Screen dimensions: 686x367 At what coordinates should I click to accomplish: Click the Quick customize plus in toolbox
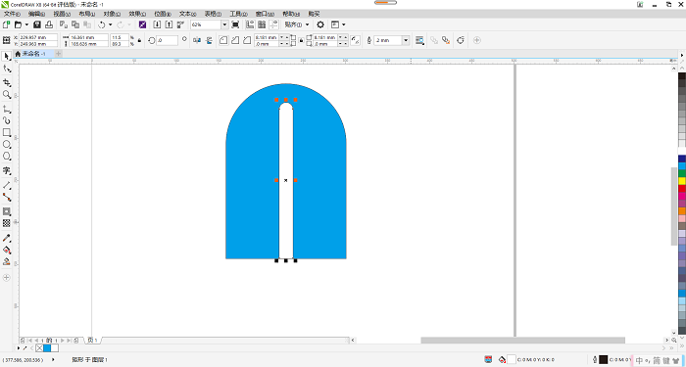[x=6, y=277]
